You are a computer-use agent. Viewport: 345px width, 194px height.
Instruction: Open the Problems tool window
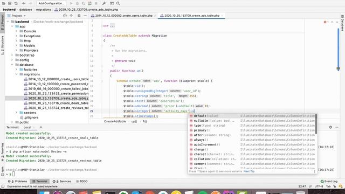pyautogui.click(x=18, y=182)
